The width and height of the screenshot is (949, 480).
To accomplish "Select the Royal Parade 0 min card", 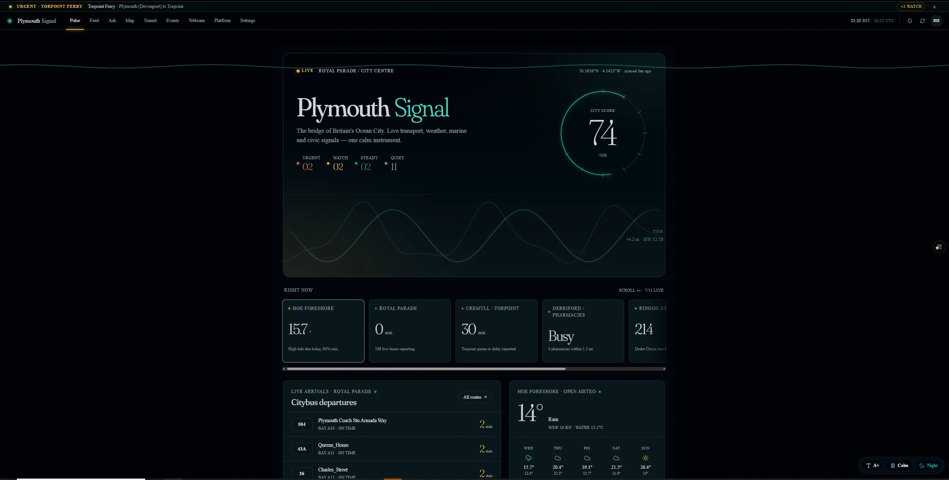I will coord(410,331).
